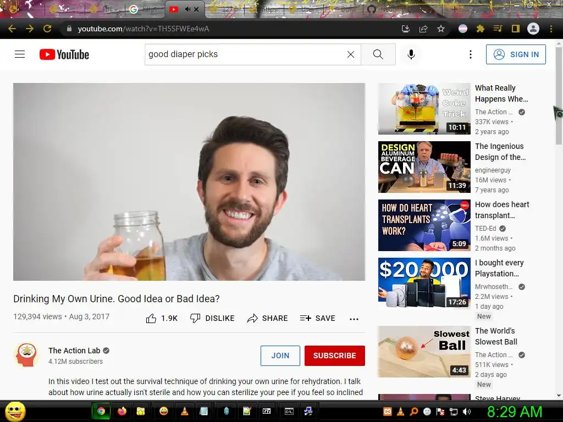Image resolution: width=563 pixels, height=422 pixels.
Task: Go forward with the browser forward arrow
Action: (x=30, y=29)
